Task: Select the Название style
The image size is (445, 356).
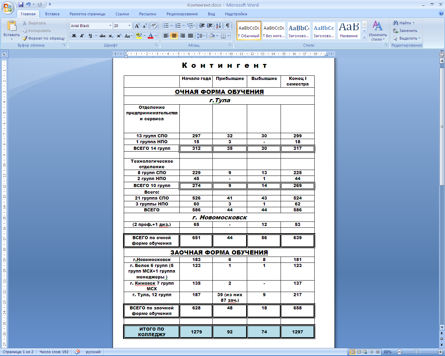Action: [349, 31]
